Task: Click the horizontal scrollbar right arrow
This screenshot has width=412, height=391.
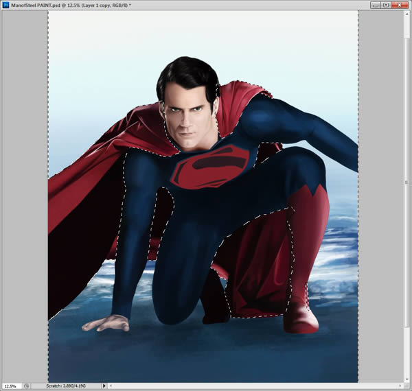Action: (400, 386)
